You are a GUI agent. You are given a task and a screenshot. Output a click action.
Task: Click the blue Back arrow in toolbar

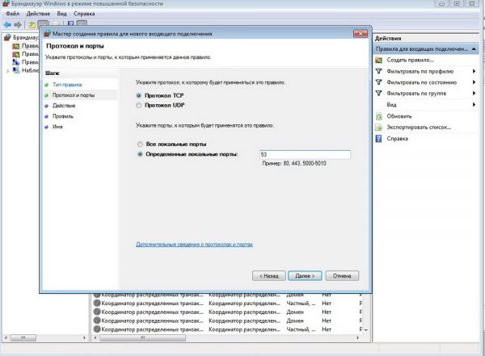7,25
